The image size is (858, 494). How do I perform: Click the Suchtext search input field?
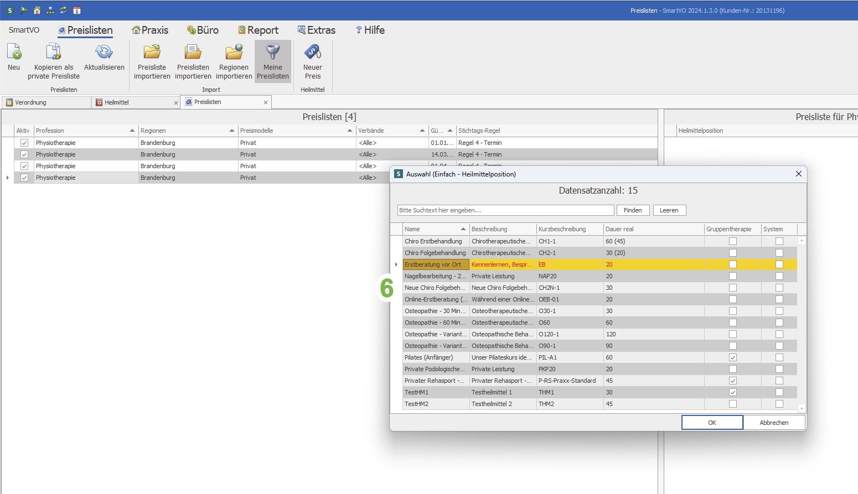tap(505, 210)
